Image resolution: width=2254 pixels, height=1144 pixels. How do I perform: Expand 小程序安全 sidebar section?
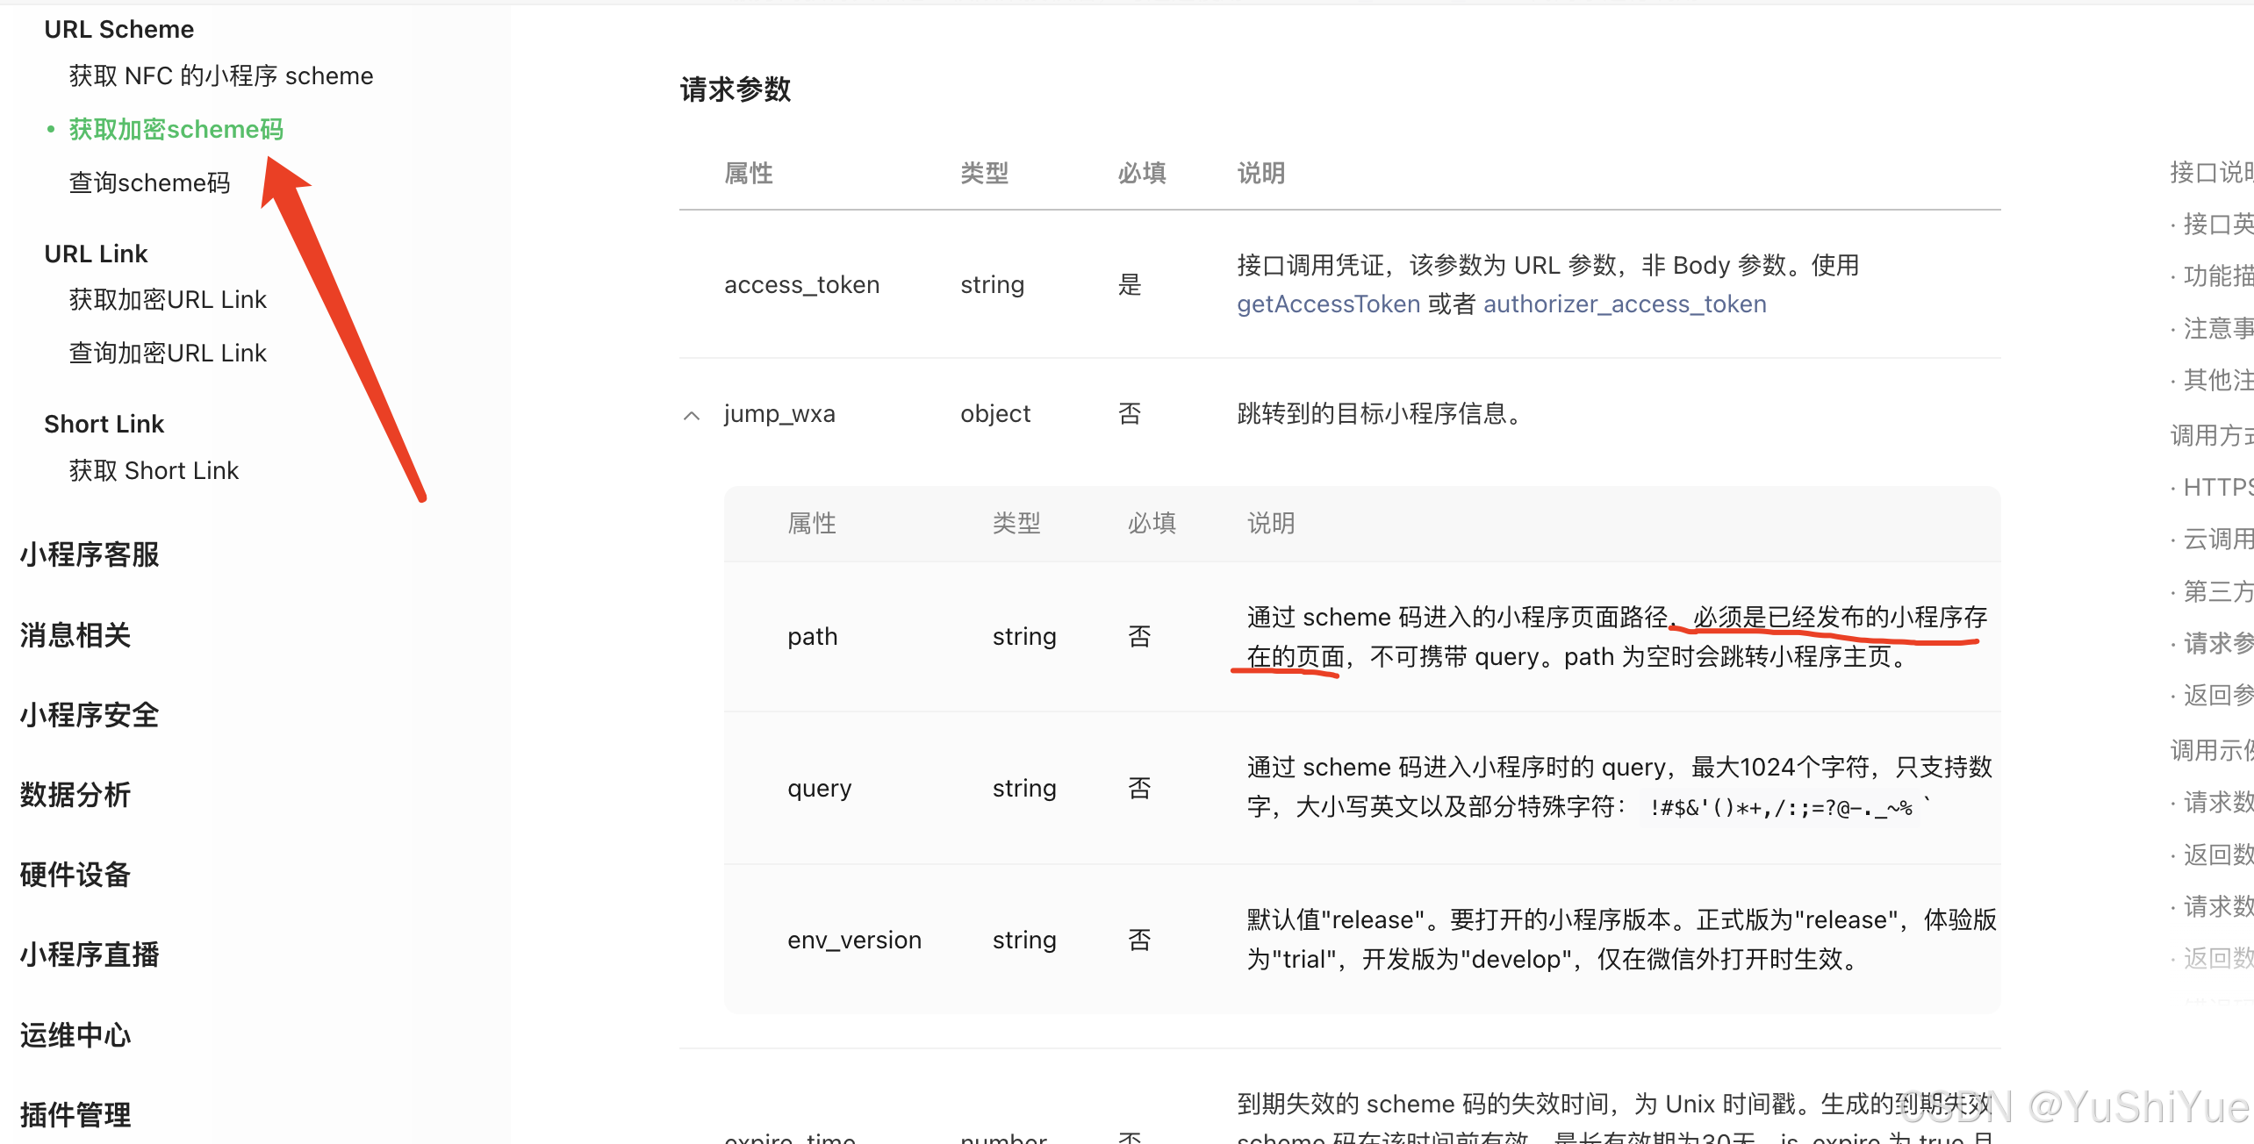(x=90, y=714)
